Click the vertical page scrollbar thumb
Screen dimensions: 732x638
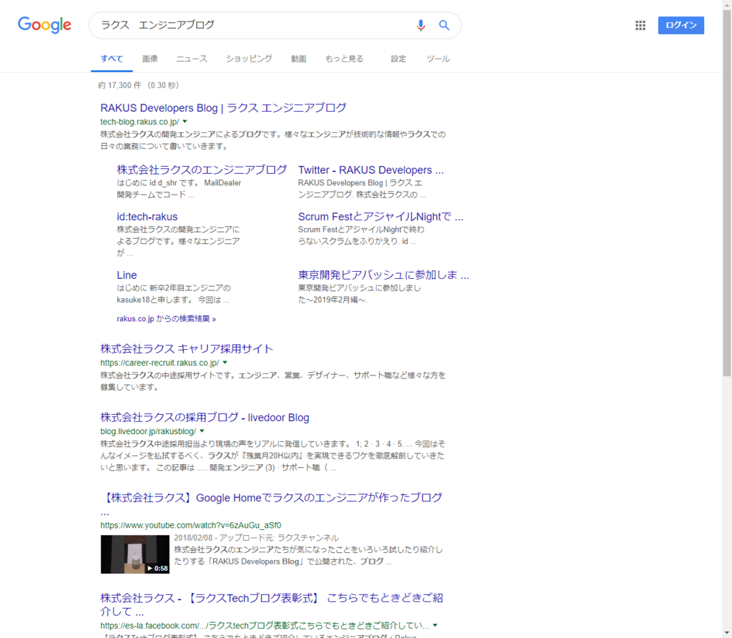coord(727,192)
